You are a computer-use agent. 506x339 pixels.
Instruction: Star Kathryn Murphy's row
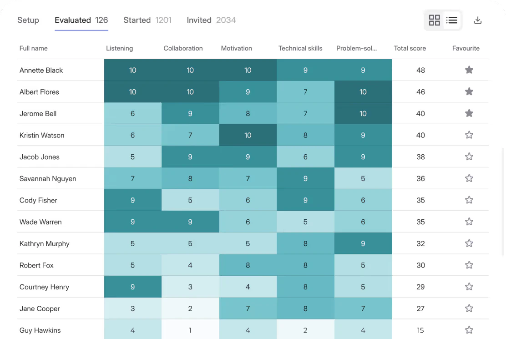coord(469,243)
